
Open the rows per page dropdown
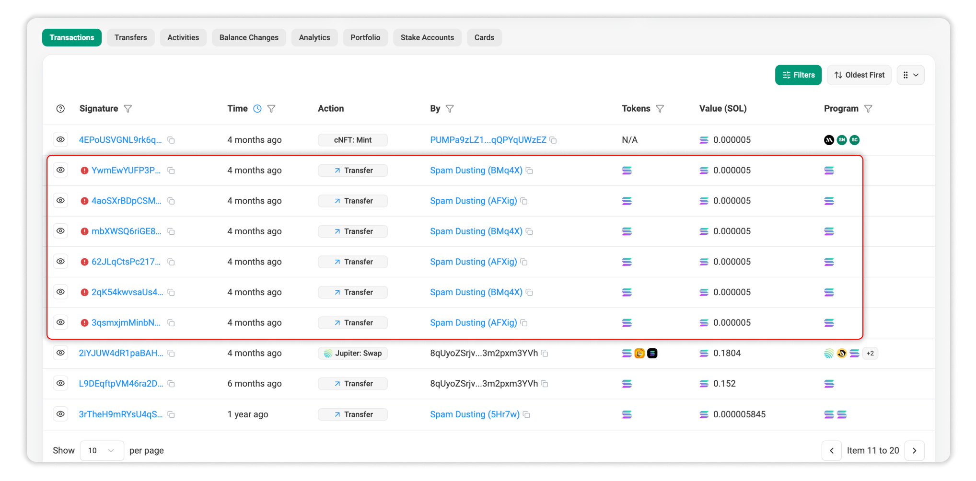[102, 450]
